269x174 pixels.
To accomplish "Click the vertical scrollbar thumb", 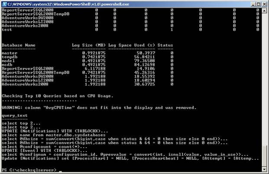I will pos(264,156).
